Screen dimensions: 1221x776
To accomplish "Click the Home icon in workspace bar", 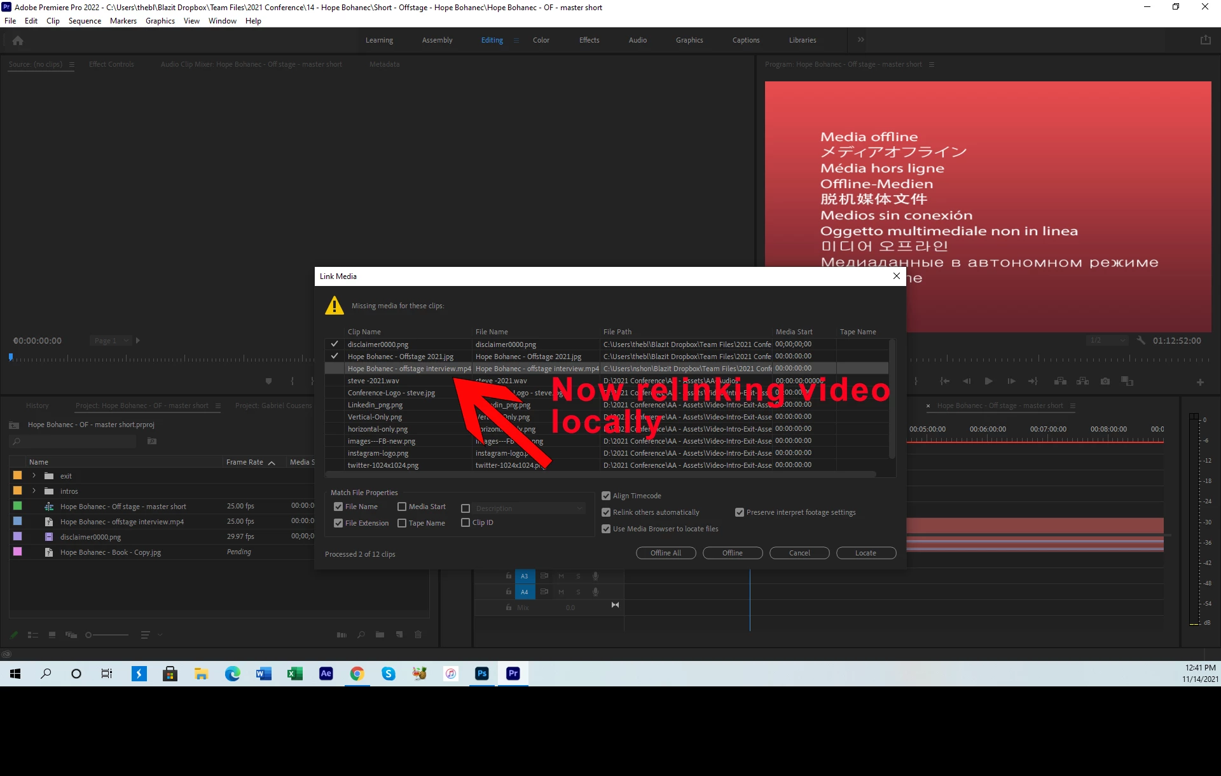I will 18,41.
